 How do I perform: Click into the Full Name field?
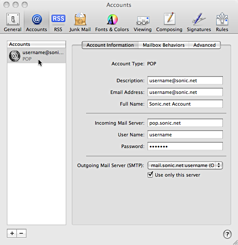coord(185,104)
